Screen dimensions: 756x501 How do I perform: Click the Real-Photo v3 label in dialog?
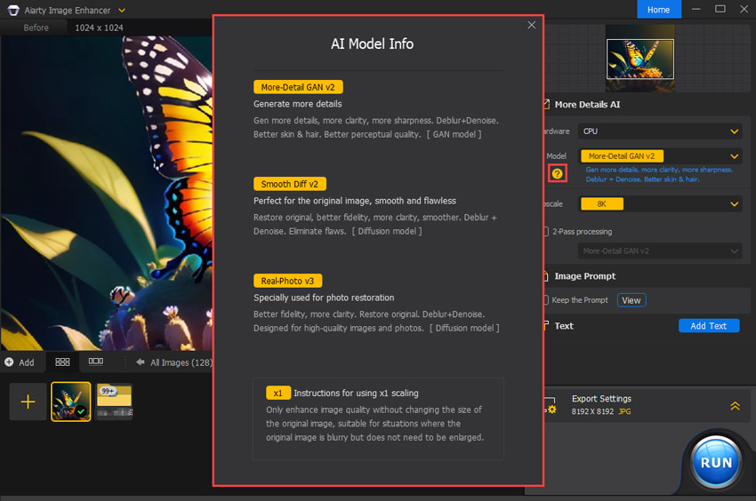click(x=288, y=281)
